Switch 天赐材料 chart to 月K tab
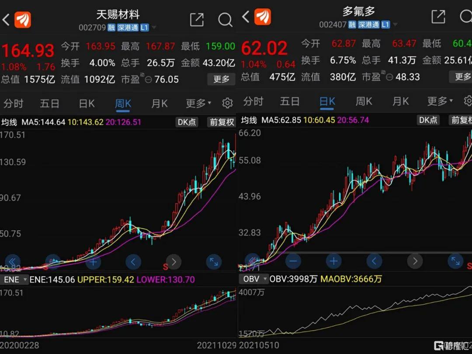 tap(159, 104)
